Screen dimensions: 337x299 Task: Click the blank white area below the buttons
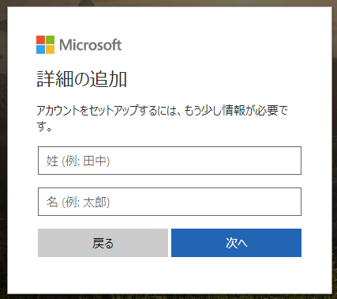(170, 275)
